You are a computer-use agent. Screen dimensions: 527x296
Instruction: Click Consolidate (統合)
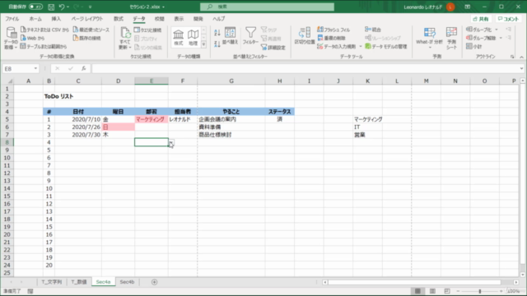point(373,30)
